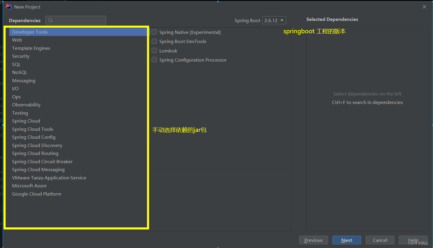Enable Spring Configuration Processor checkbox
The height and width of the screenshot is (248, 433).
point(154,59)
